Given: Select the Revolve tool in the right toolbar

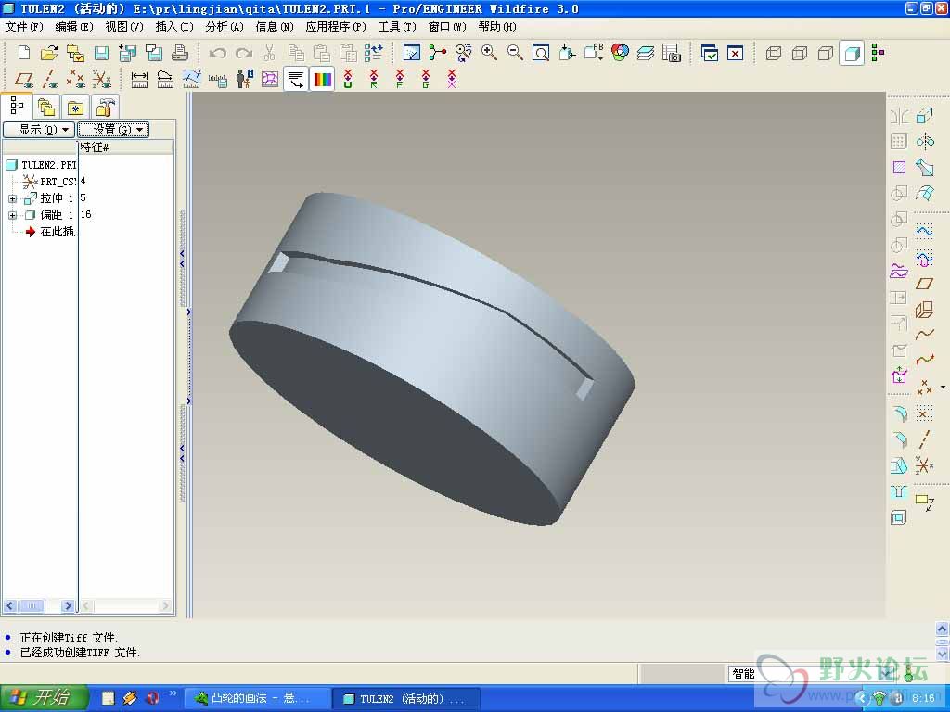Looking at the screenshot, I should [x=925, y=141].
